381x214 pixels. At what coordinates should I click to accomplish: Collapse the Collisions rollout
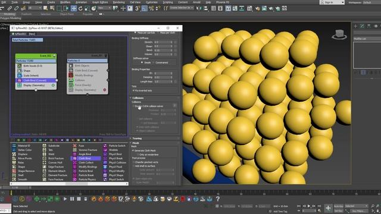tap(138, 98)
